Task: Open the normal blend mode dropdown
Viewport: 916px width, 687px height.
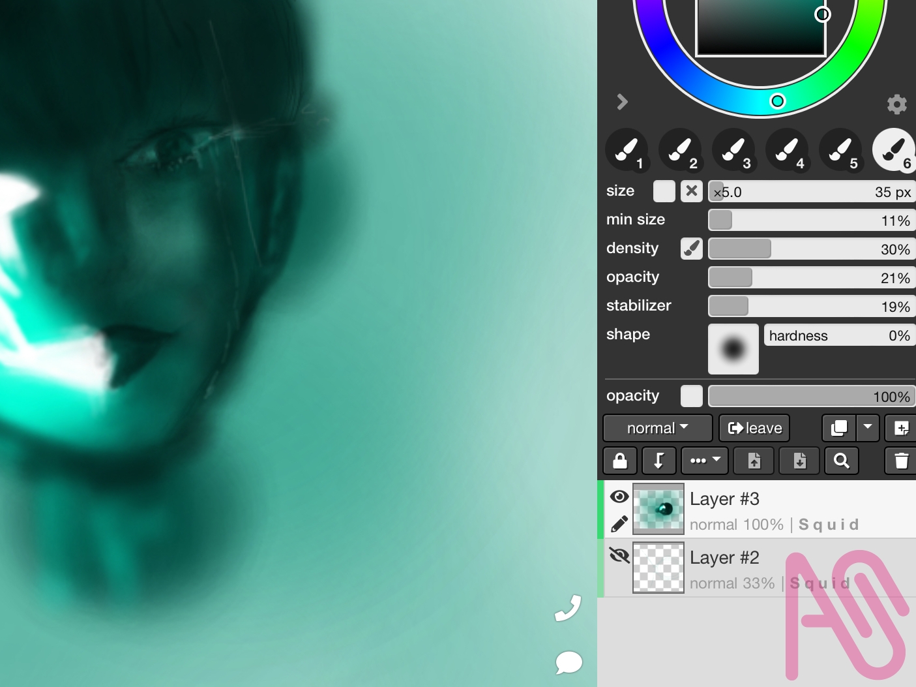Action: (657, 429)
